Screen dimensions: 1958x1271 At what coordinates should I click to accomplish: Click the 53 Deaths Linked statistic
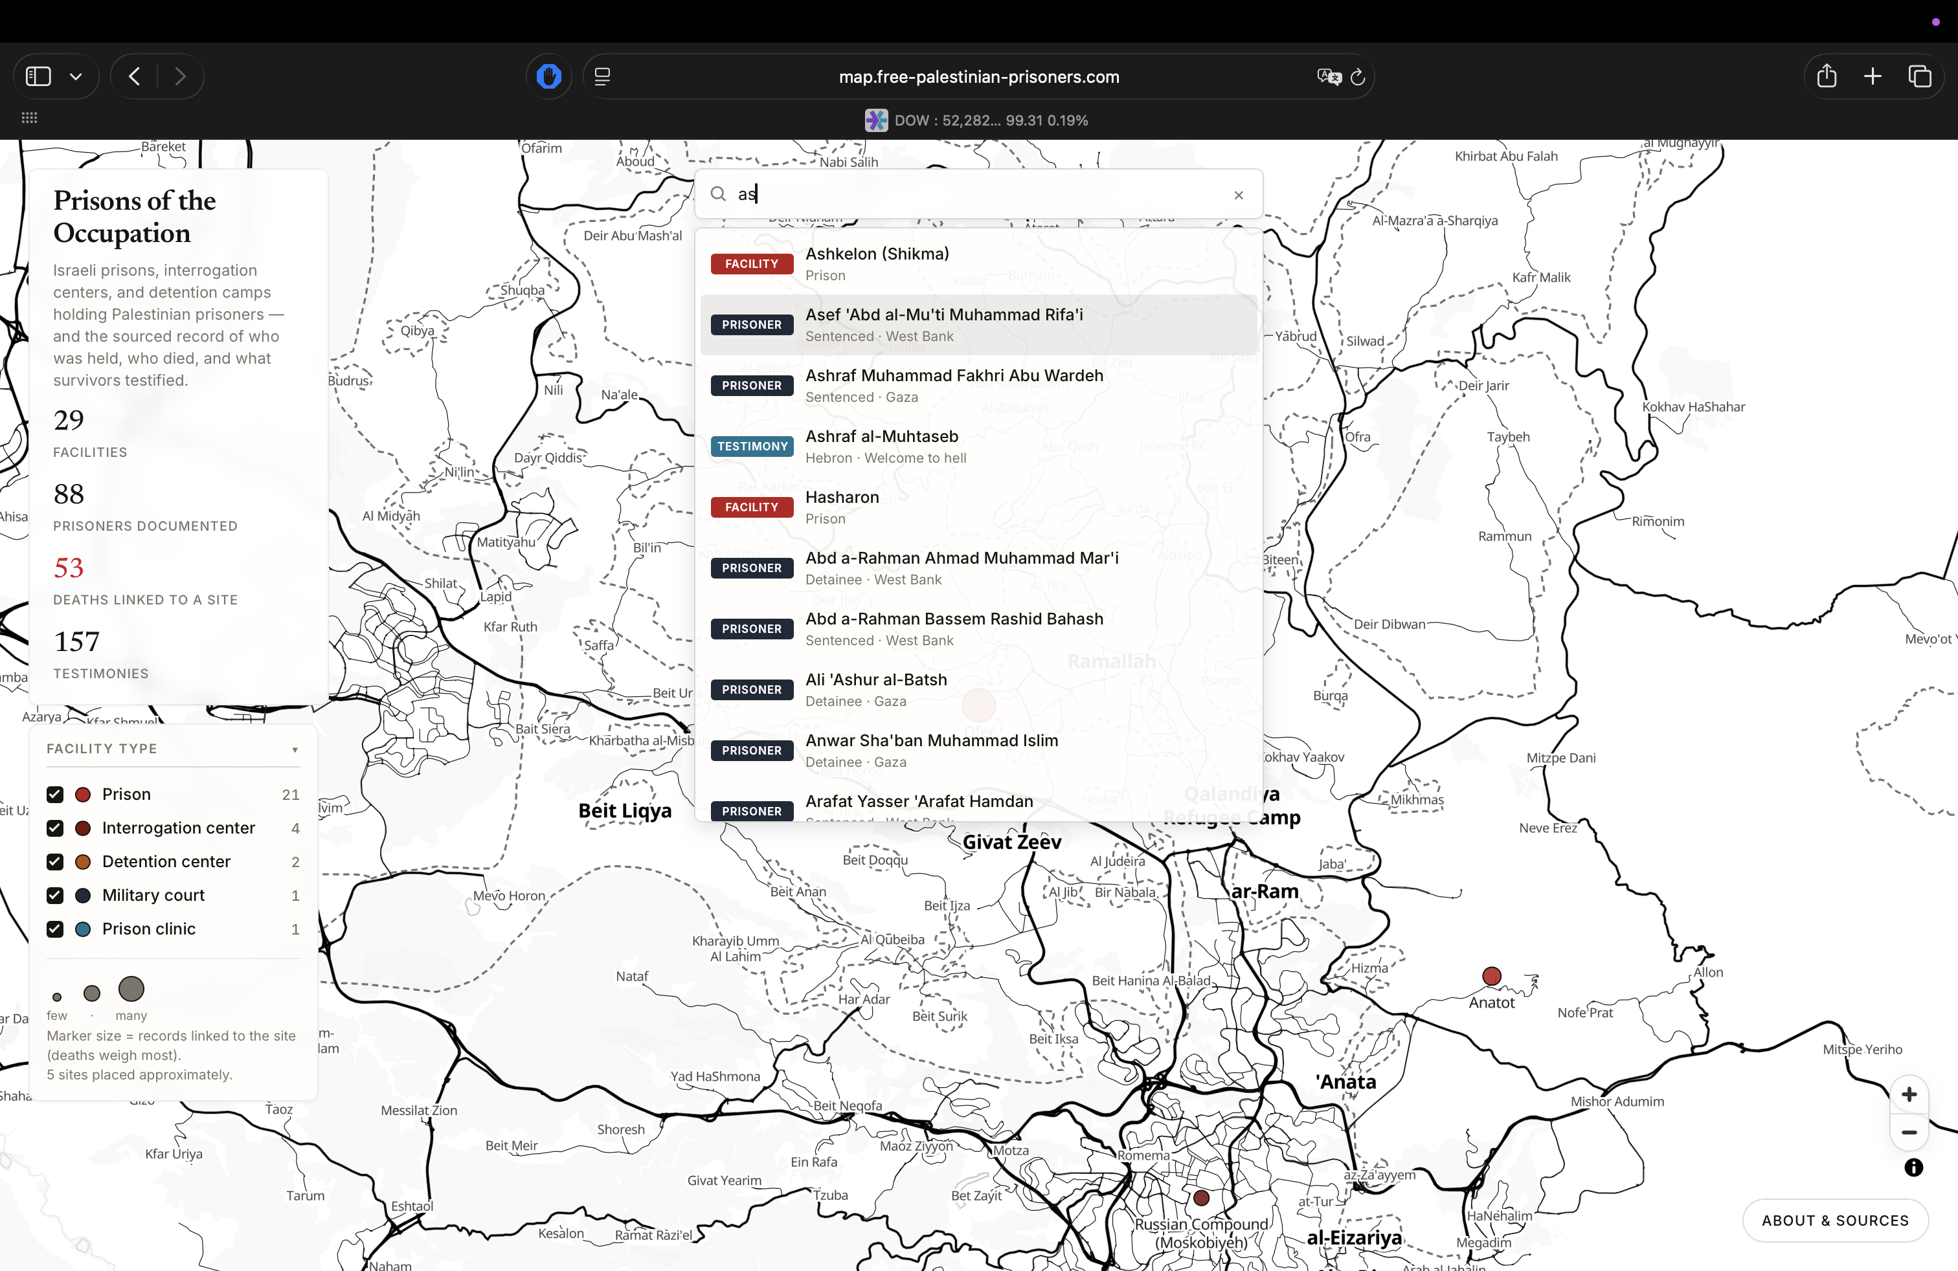pos(146,581)
